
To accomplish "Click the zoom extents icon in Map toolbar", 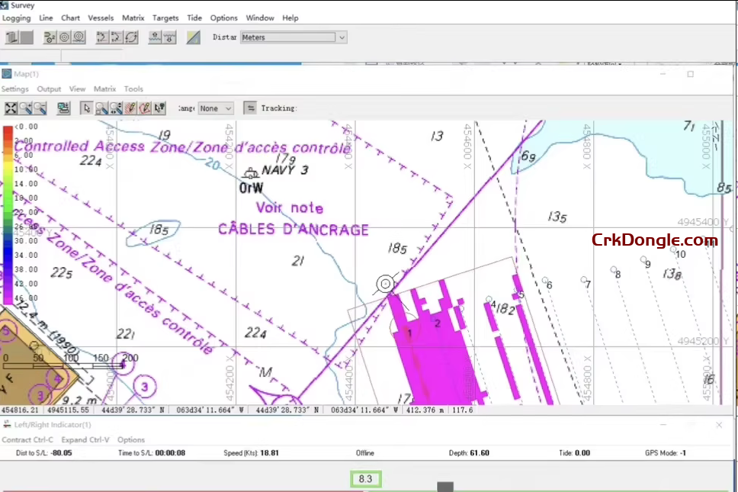I will click(11, 108).
